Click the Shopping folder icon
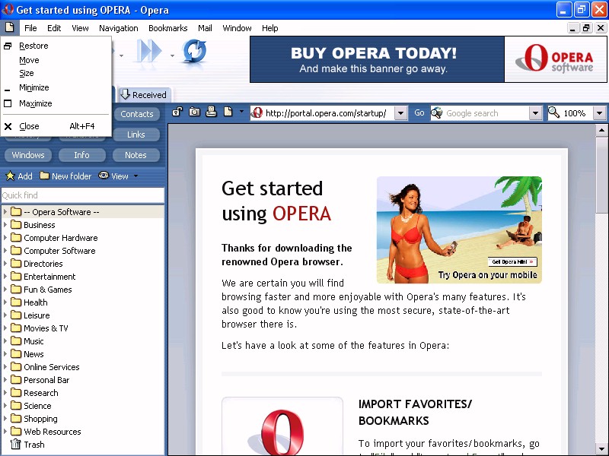Screen dimensions: 609x456 click(16, 419)
